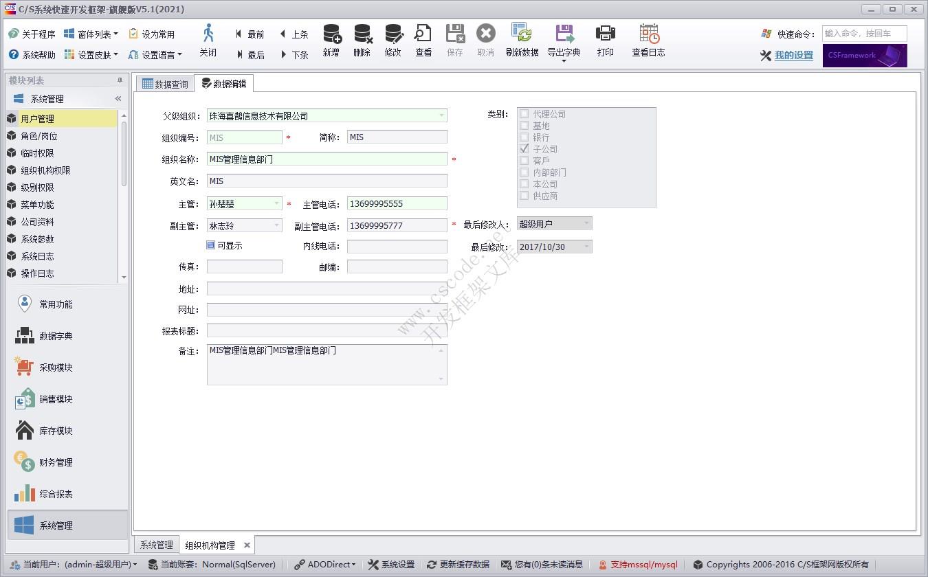The width and height of the screenshot is (928, 577).
Task: Expand the 主管 combo box
Action: point(276,203)
